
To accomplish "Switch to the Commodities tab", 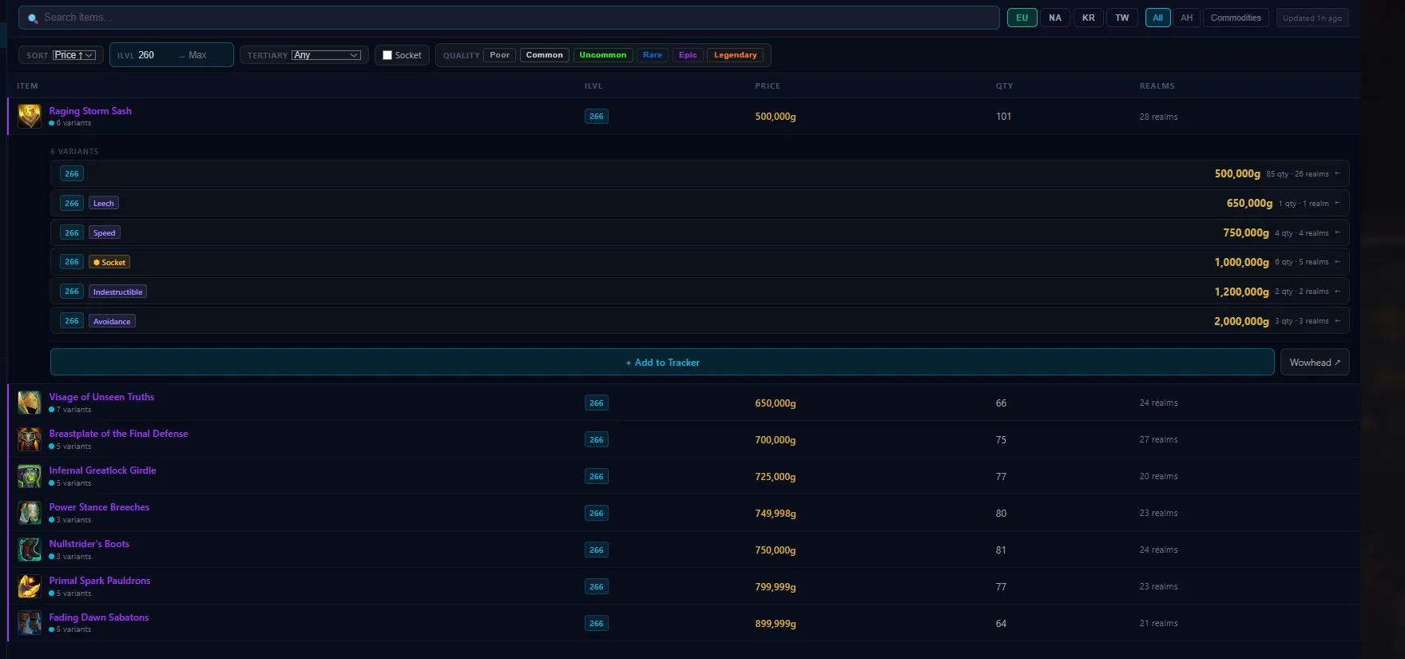I will [x=1236, y=18].
